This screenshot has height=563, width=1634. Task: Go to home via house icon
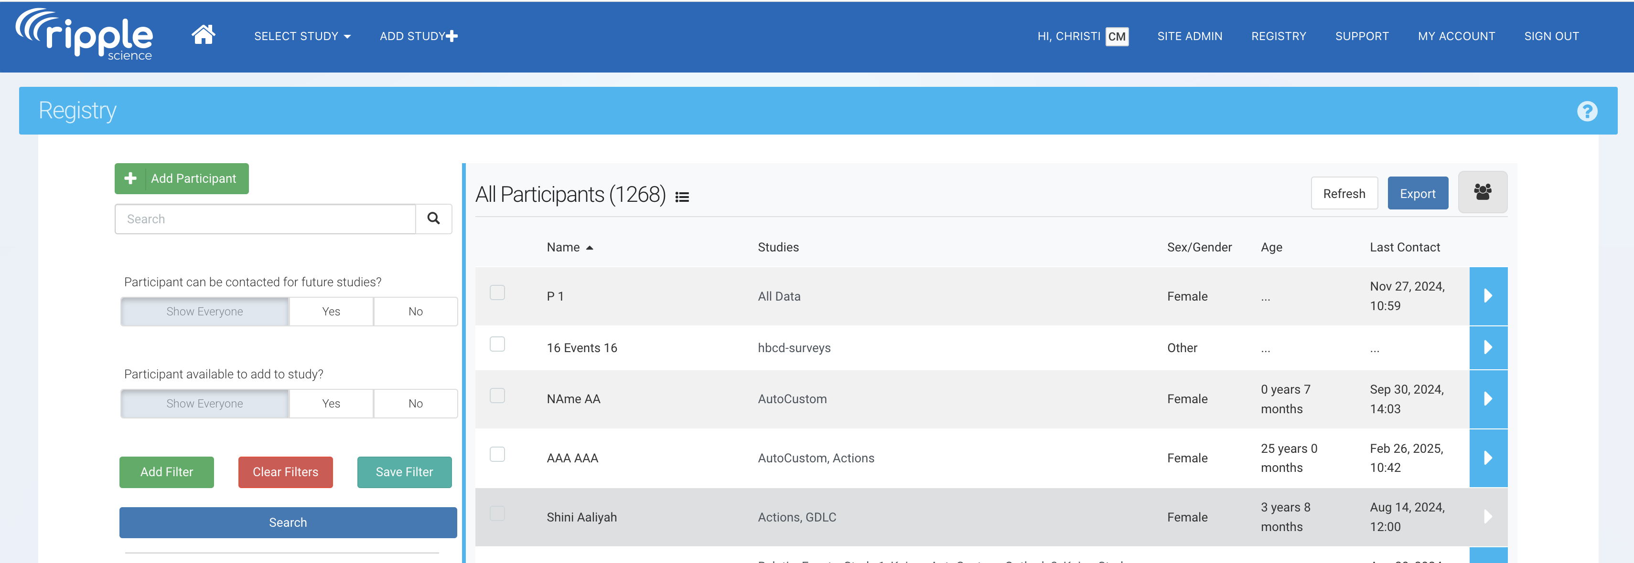(203, 35)
